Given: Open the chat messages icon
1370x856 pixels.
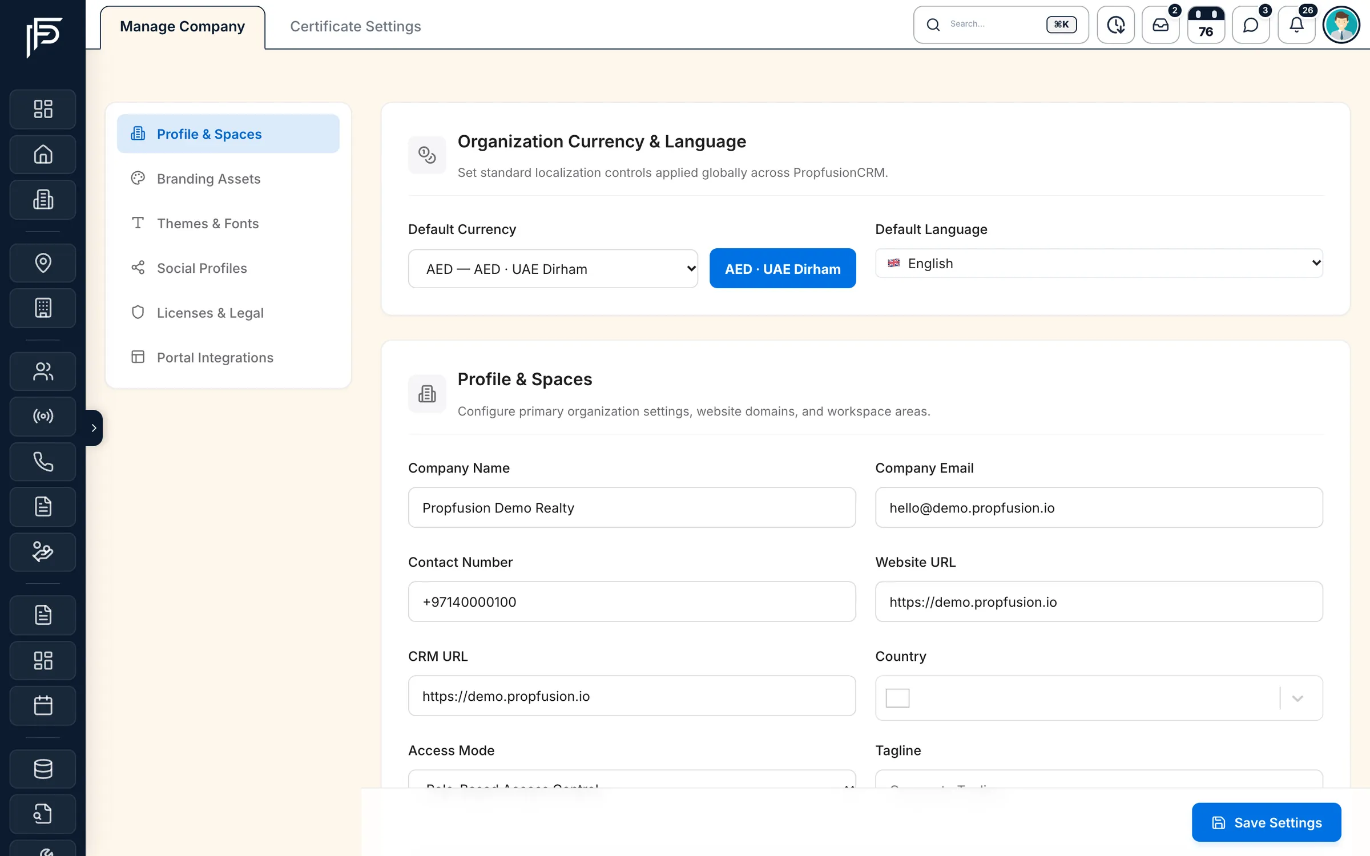Looking at the screenshot, I should point(1251,25).
